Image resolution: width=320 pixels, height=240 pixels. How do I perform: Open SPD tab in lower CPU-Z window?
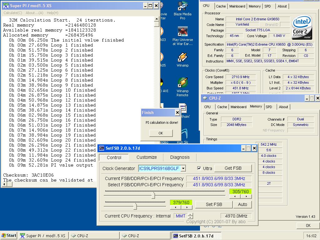(x=269, y=107)
